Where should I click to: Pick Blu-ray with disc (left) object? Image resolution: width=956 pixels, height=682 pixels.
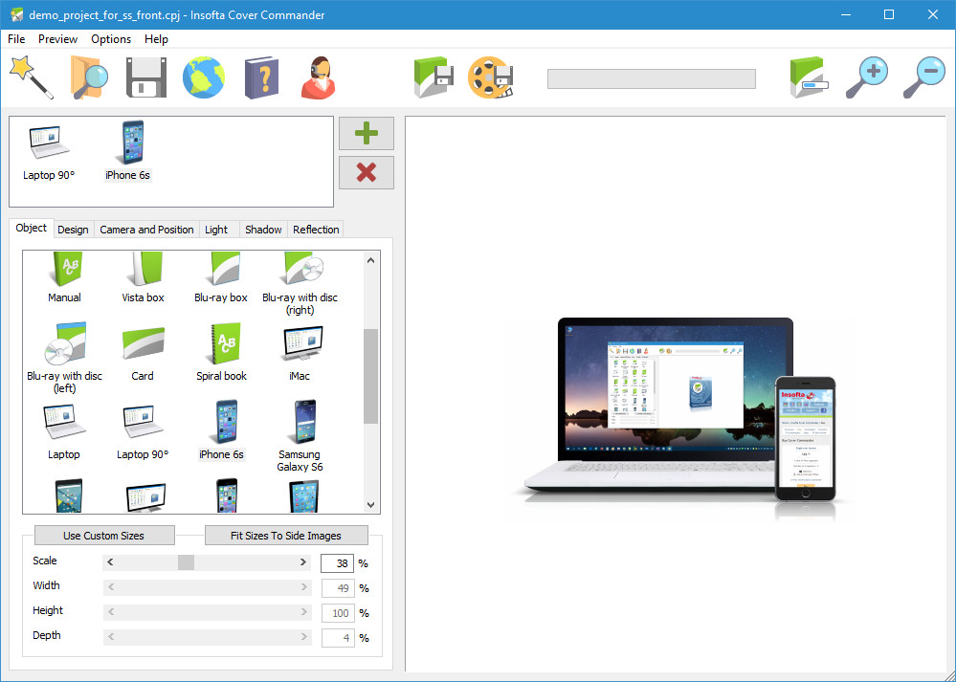click(65, 357)
